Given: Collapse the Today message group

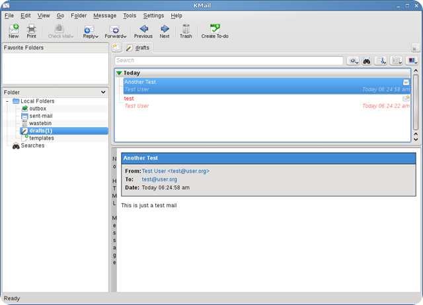Looking at the screenshot, I should (119, 73).
